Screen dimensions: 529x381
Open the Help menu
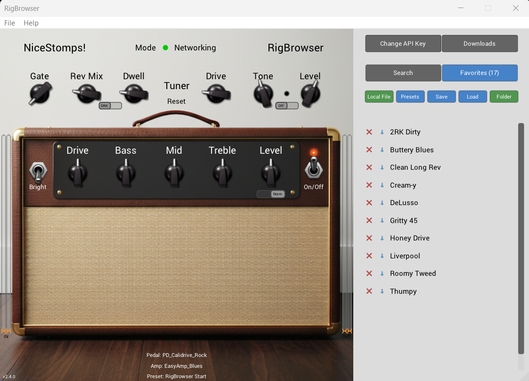coord(31,23)
